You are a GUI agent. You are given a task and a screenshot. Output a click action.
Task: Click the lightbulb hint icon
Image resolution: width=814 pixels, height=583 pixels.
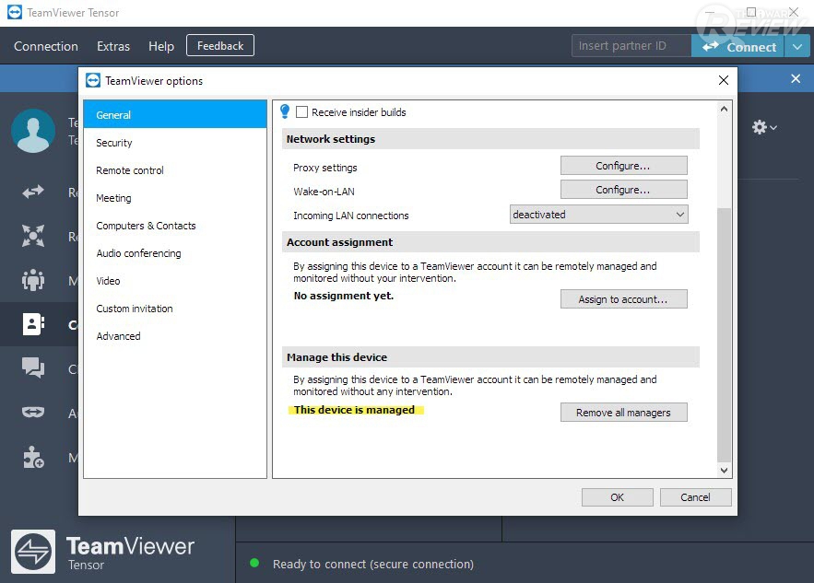click(x=285, y=111)
